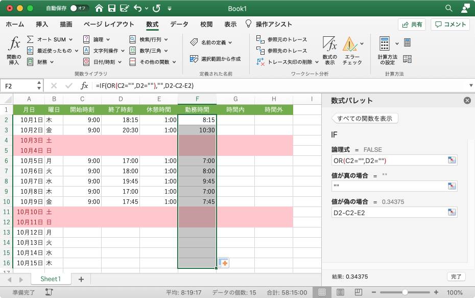
Task: Click Trace Dependents (参照先のトレース)
Action: [282, 51]
